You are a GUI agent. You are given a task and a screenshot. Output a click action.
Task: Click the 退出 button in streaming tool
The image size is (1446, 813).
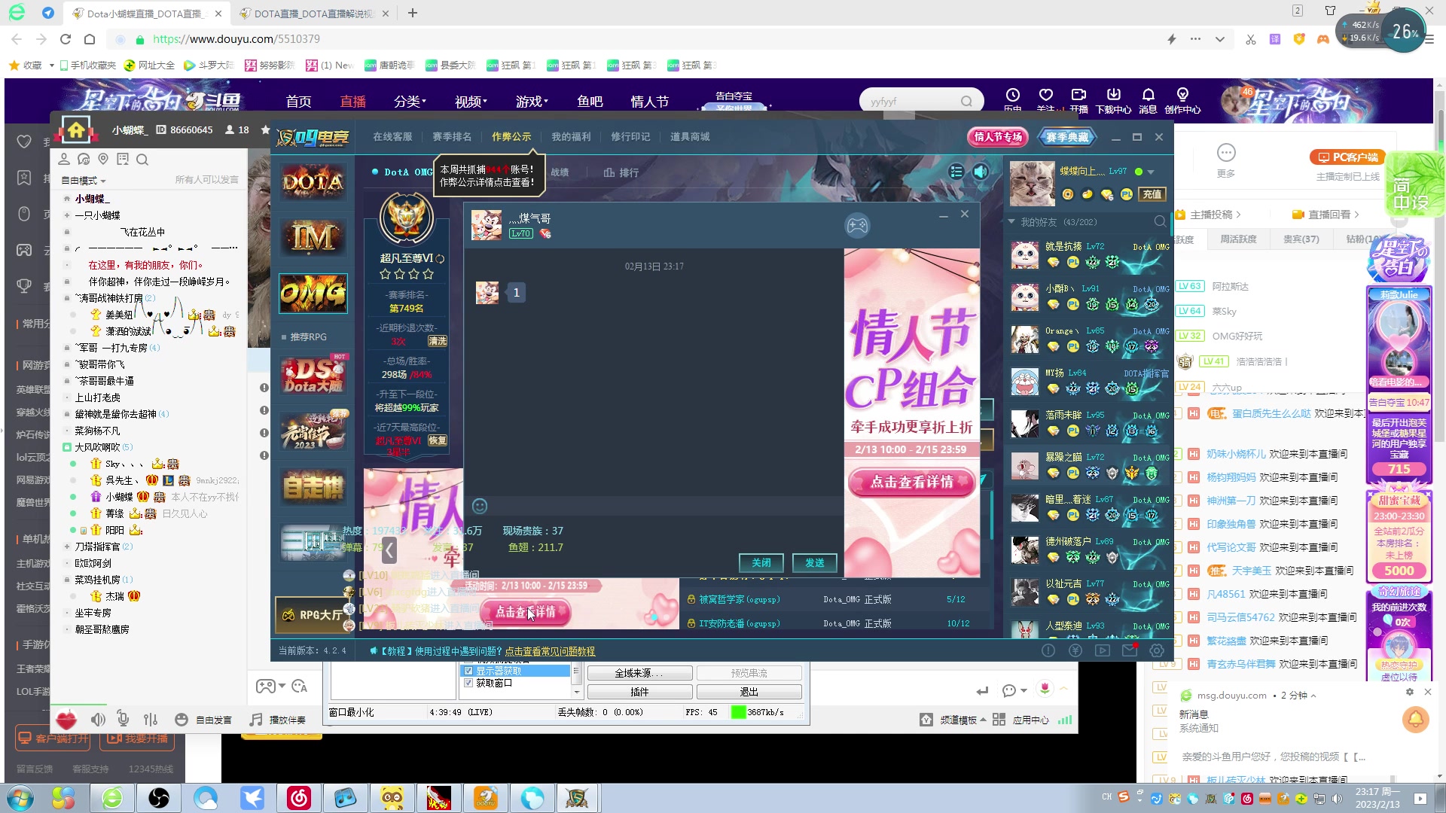(x=749, y=692)
